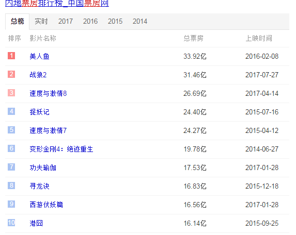Click the movie link 美人鱼

coord(39,56)
